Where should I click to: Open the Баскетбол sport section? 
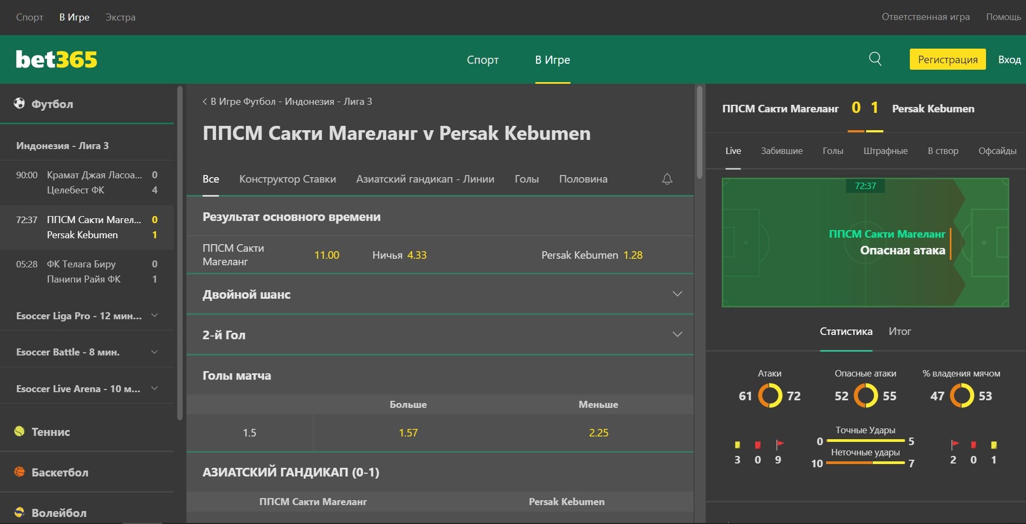coord(87,472)
